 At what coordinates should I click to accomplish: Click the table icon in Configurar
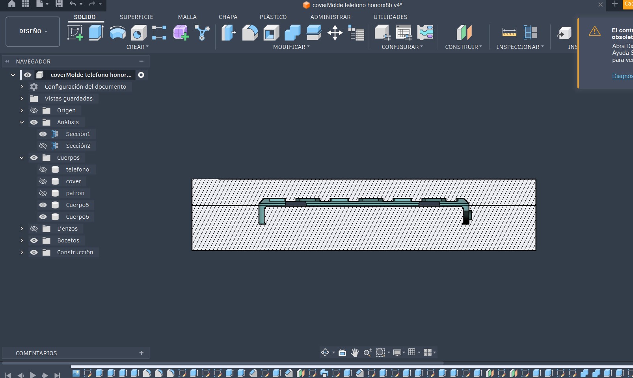click(404, 33)
